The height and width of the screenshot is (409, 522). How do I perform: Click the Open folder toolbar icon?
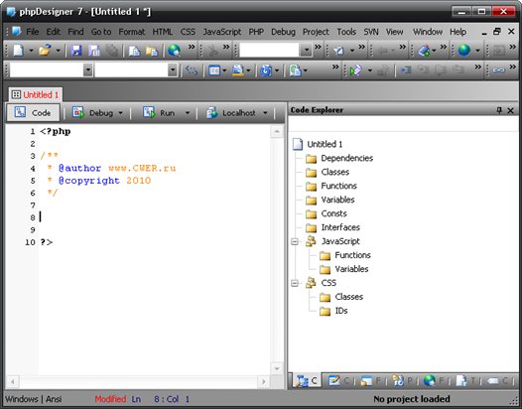(45, 51)
